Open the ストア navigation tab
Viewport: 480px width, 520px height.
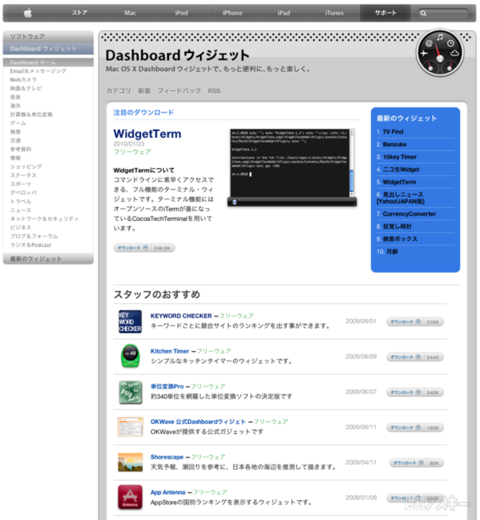pyautogui.click(x=80, y=13)
